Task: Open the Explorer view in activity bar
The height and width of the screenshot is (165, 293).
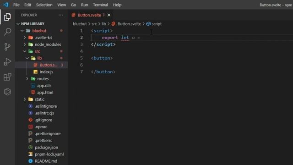Action: click(7, 17)
